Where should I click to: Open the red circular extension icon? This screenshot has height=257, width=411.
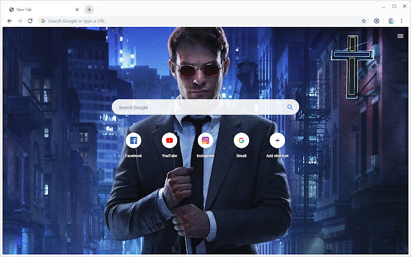tap(376, 21)
